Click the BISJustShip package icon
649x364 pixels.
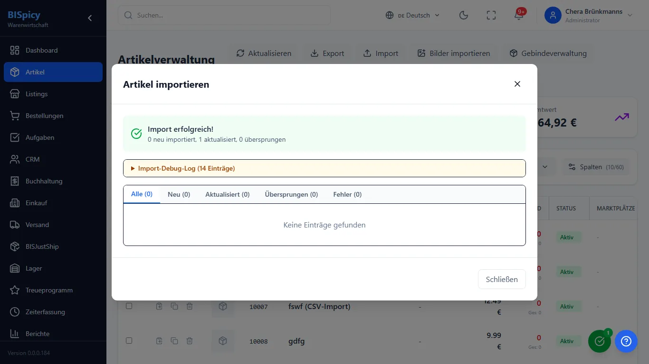(x=15, y=246)
